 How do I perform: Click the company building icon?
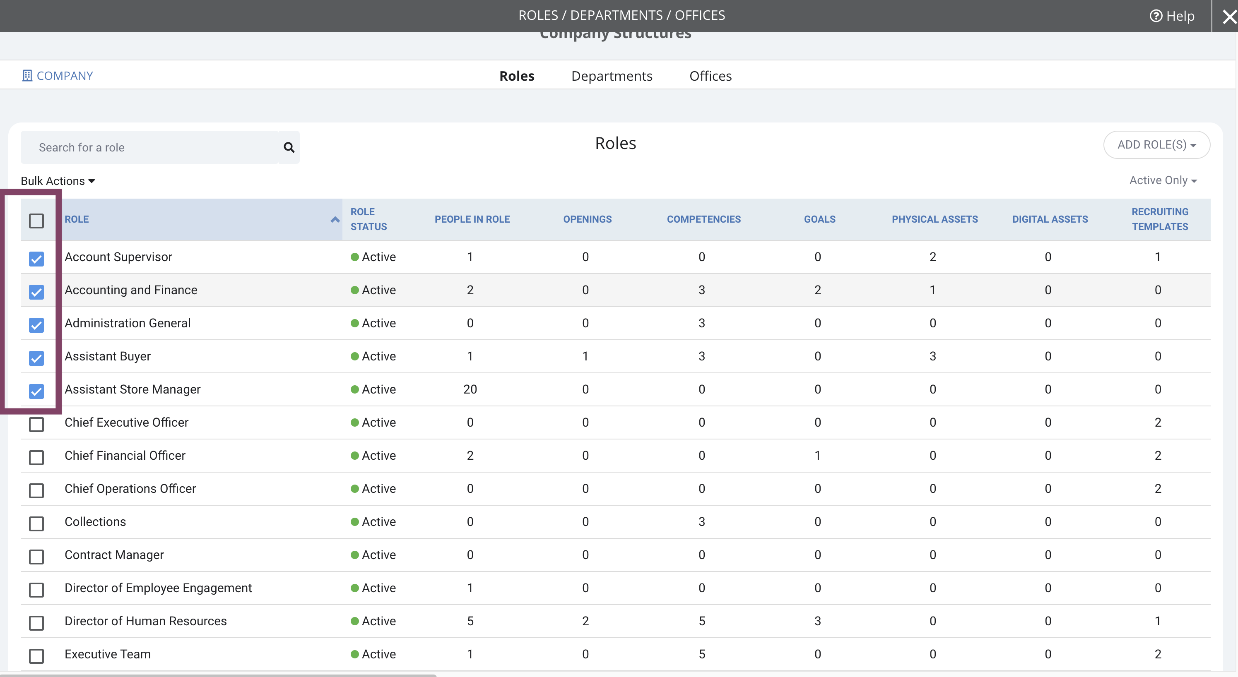click(27, 75)
